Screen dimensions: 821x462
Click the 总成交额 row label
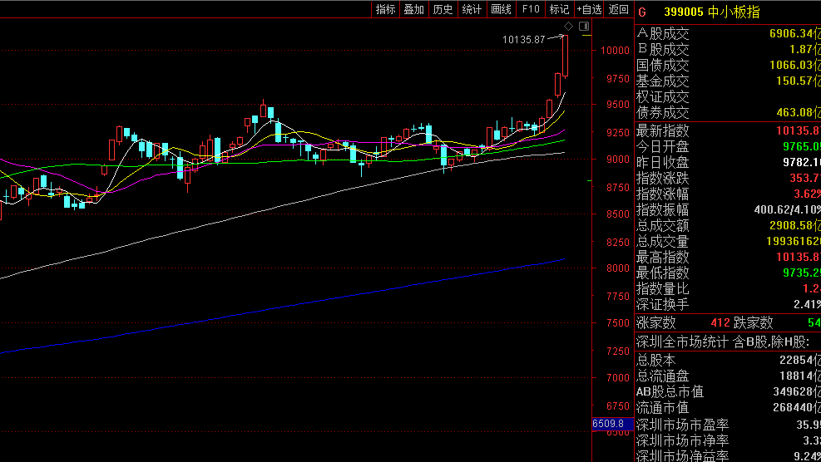(x=662, y=225)
